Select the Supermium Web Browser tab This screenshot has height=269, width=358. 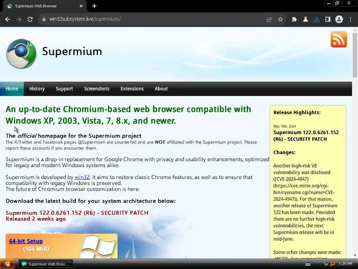[x=45, y=6]
